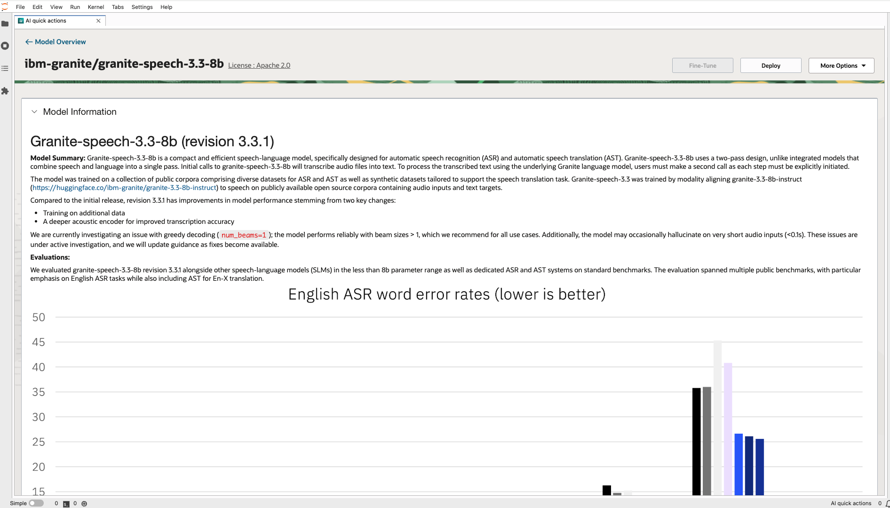
Task: Open the Edit menu
Action: click(37, 7)
